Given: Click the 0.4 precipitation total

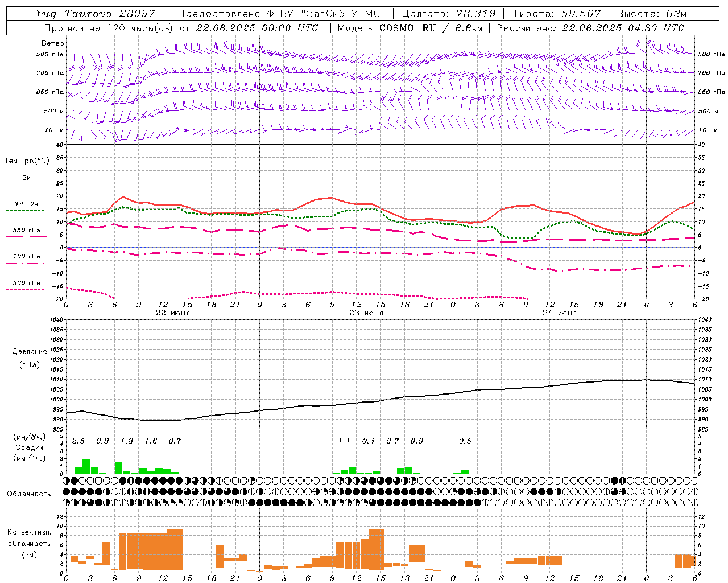Looking at the screenshot, I should click(369, 441).
